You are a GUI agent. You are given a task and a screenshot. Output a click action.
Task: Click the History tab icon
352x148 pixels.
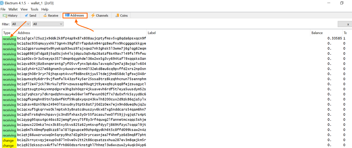click(x=5, y=16)
